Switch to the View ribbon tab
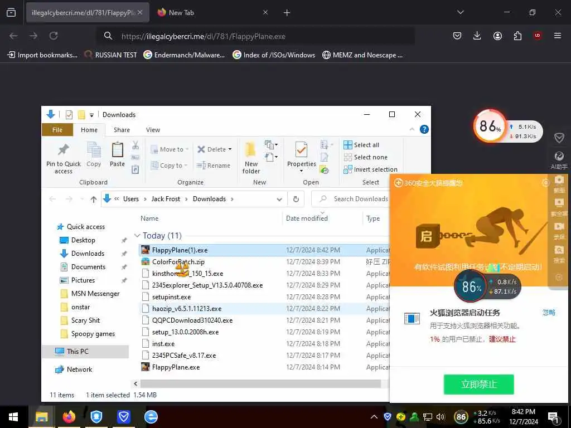The image size is (571, 428). [x=153, y=130]
